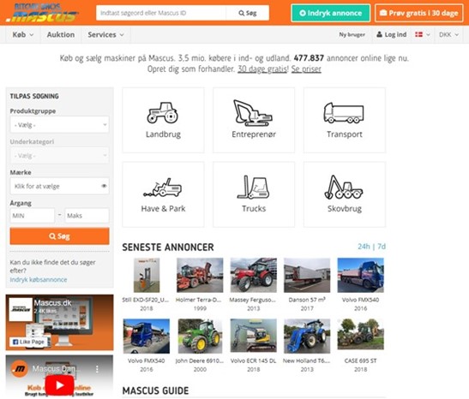Open the Entreprenør excavator category
Image resolution: width=469 pixels, height=399 pixels.
pos(254,120)
